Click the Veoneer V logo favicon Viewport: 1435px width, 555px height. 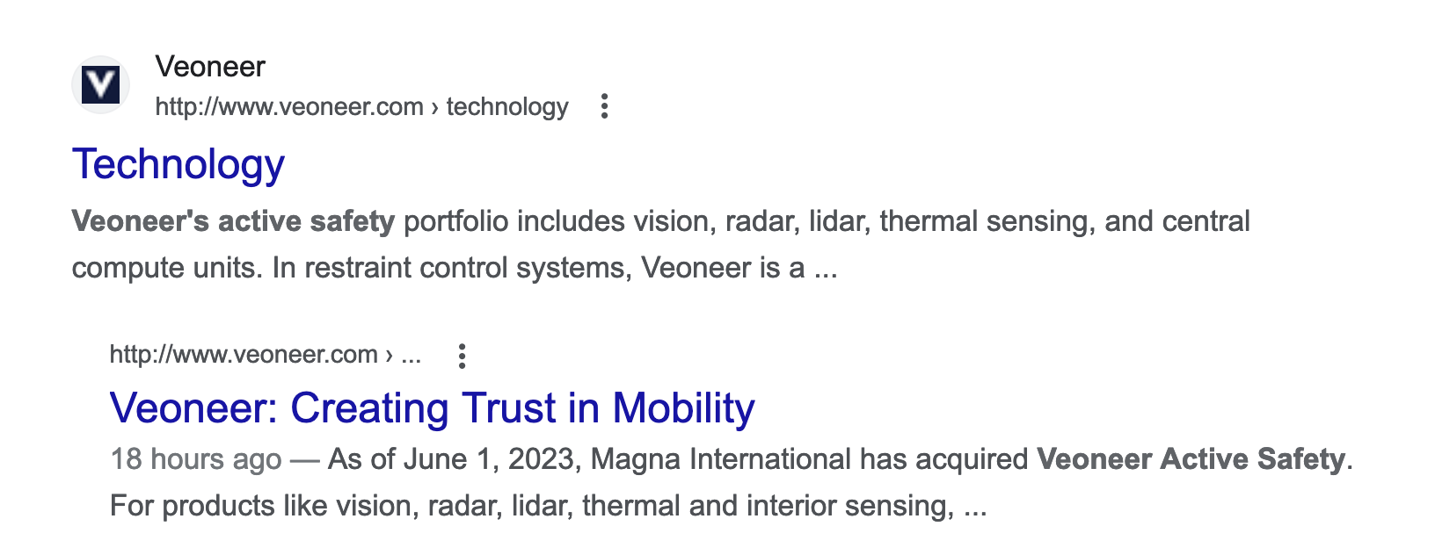point(100,85)
